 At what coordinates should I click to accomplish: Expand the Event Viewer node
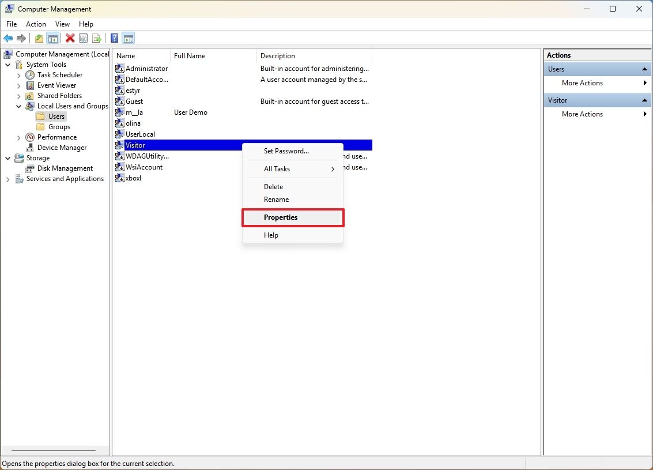[19, 86]
